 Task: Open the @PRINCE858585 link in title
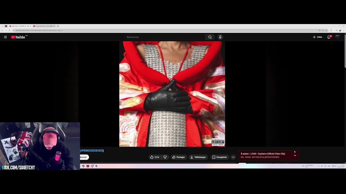click(x=91, y=151)
